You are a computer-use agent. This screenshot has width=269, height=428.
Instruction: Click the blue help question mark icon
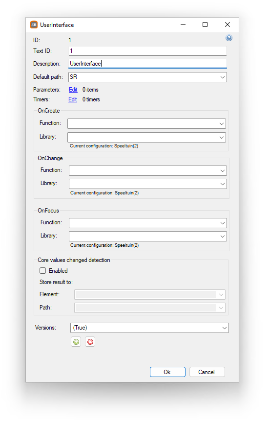pos(229,38)
